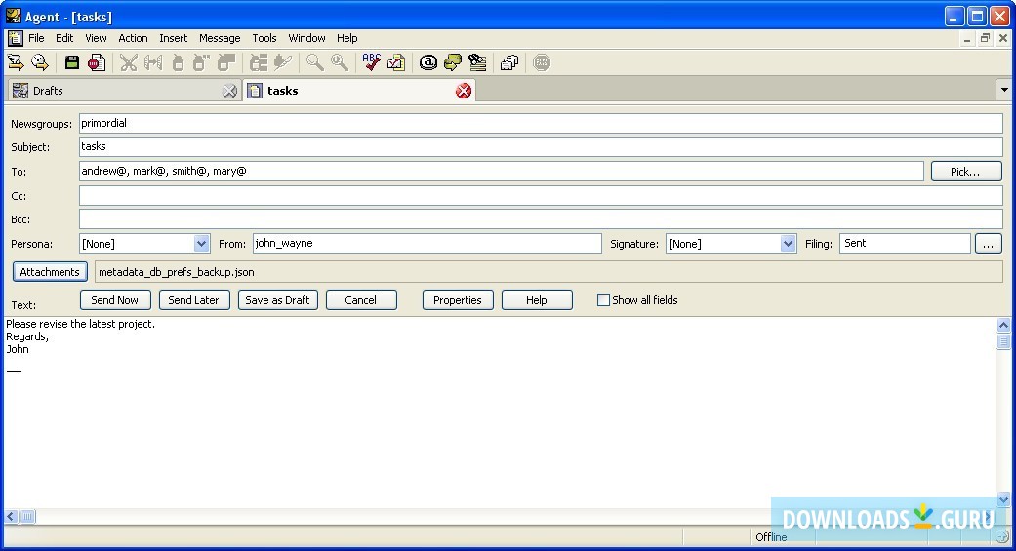Image resolution: width=1016 pixels, height=551 pixels.
Task: Expand the Persona dropdown
Action: [x=201, y=244]
